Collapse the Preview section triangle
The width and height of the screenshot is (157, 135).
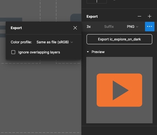(88, 52)
